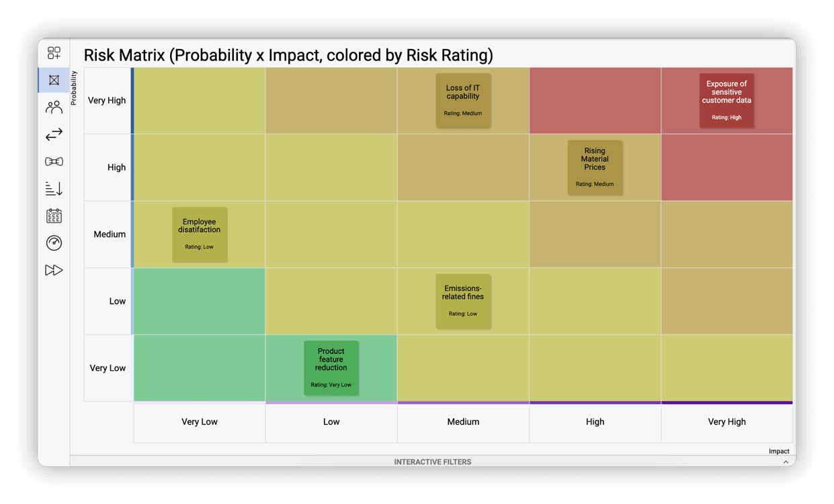This screenshot has width=834, height=504.
Task: Open the people/stakeholders icon in sidebar
Action: 54,108
